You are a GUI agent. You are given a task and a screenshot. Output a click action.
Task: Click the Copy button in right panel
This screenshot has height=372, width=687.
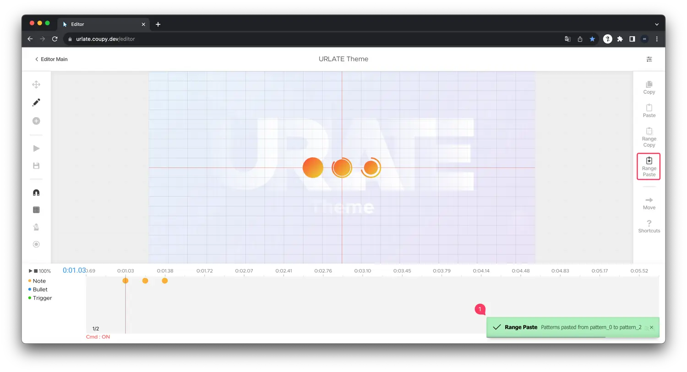tap(649, 87)
